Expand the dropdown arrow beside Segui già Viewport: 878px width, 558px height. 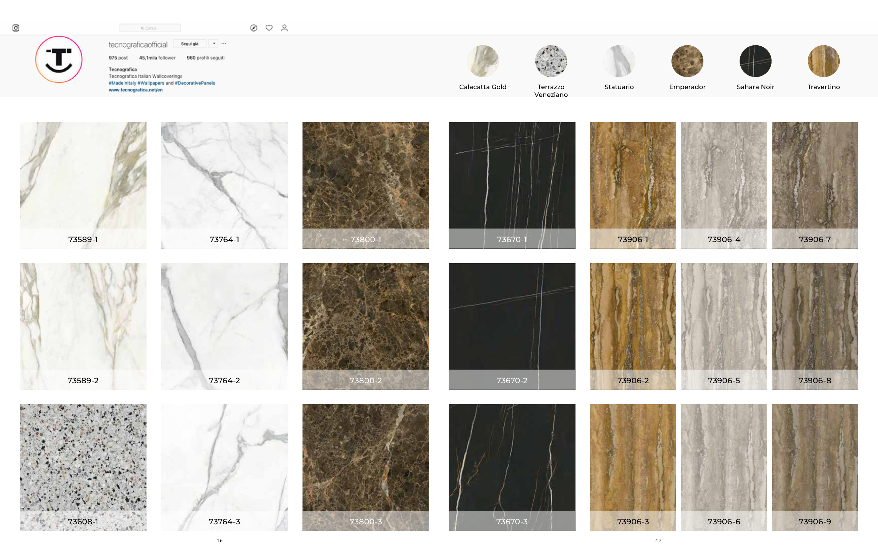pos(214,44)
